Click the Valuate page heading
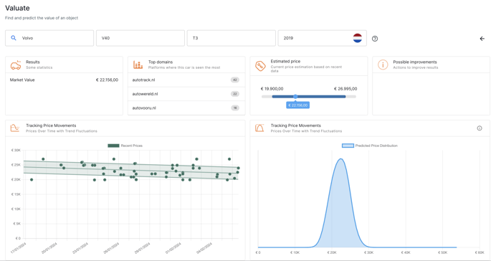This screenshot has width=491, height=261. [17, 8]
